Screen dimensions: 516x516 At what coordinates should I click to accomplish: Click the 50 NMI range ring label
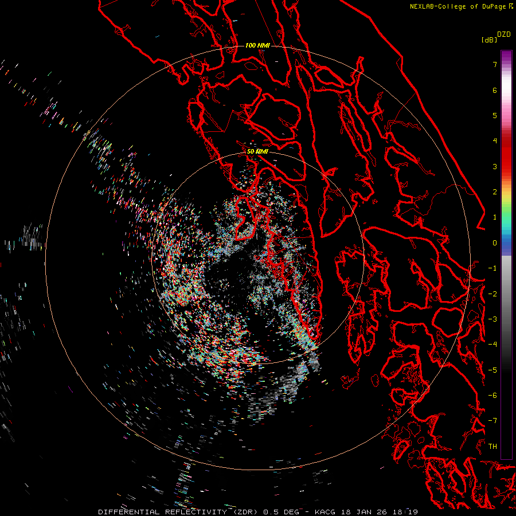[x=257, y=151]
